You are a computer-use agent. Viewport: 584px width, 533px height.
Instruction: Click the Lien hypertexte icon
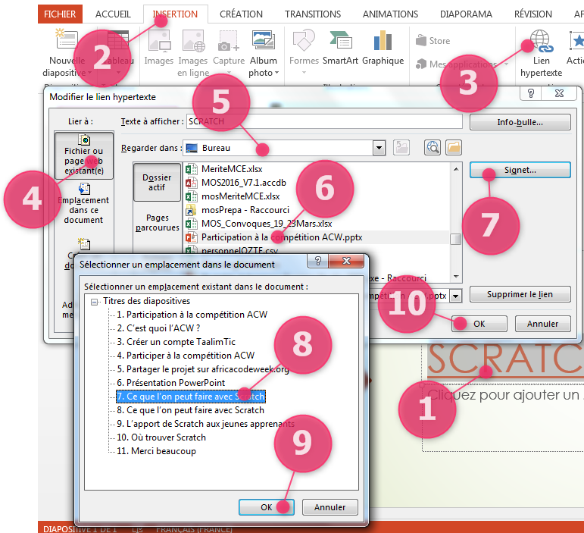[541, 41]
